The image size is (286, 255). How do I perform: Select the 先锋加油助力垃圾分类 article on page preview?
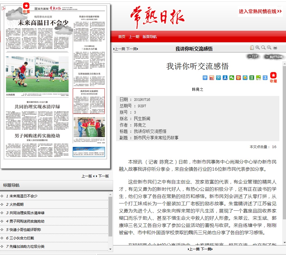tap(89, 79)
